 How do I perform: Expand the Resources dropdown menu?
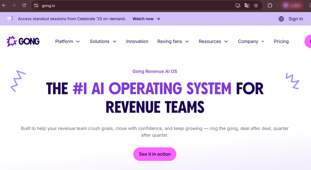pyautogui.click(x=213, y=41)
